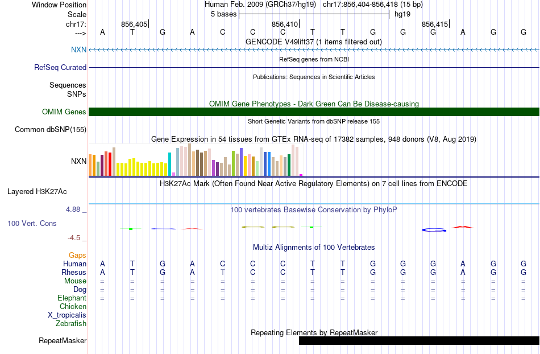Open 100 vertebrates Basewise Conservation by PhyloP title

pos(314,209)
